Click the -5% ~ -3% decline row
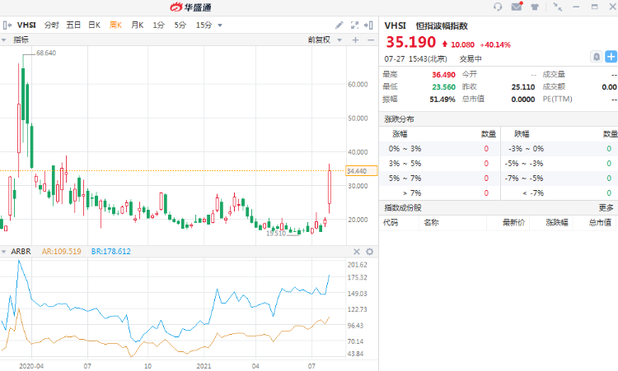Image resolution: width=618 pixels, height=371 pixels. click(x=559, y=163)
